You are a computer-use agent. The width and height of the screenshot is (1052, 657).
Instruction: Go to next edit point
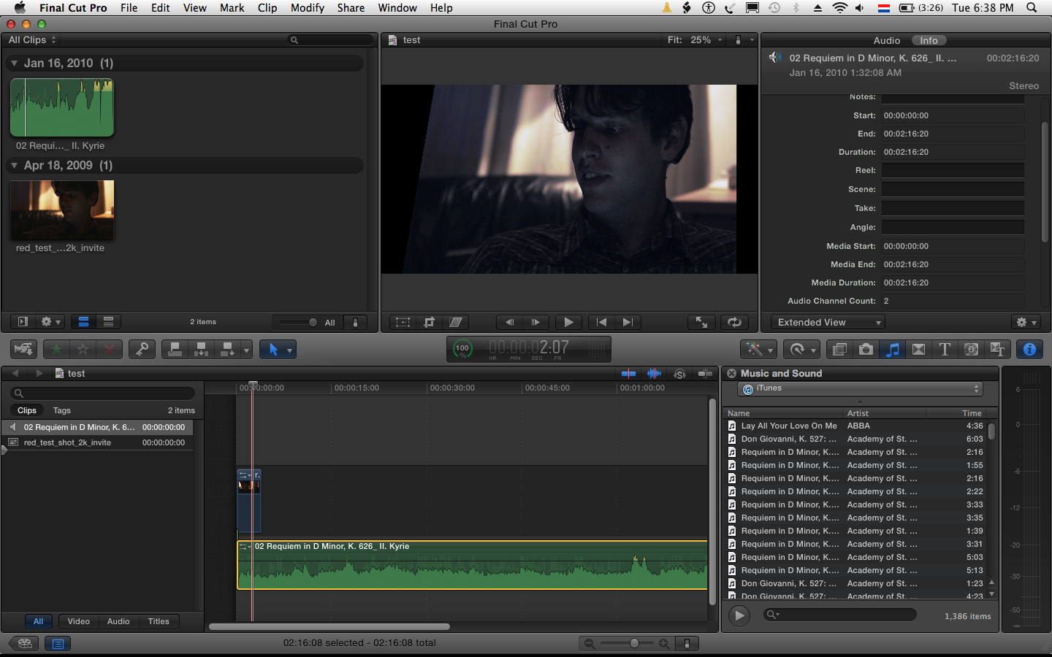point(628,322)
